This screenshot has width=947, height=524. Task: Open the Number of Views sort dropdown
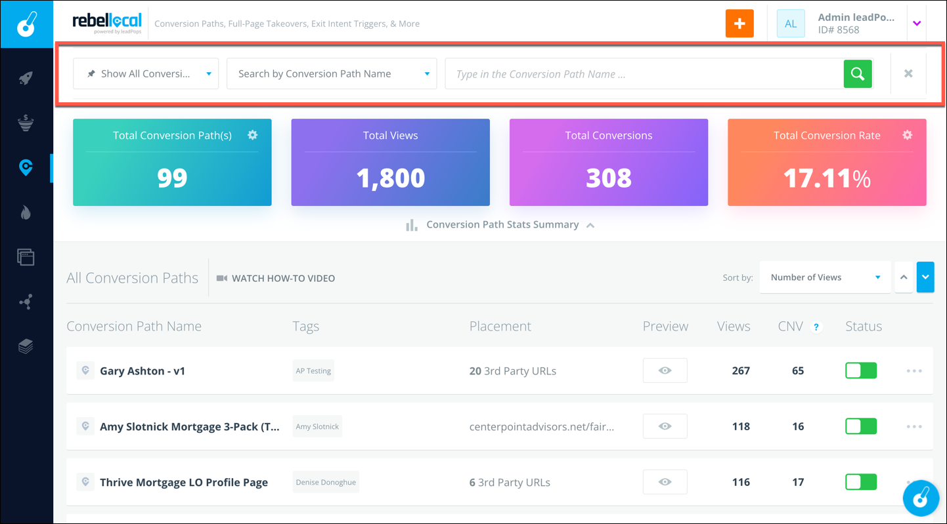(826, 277)
